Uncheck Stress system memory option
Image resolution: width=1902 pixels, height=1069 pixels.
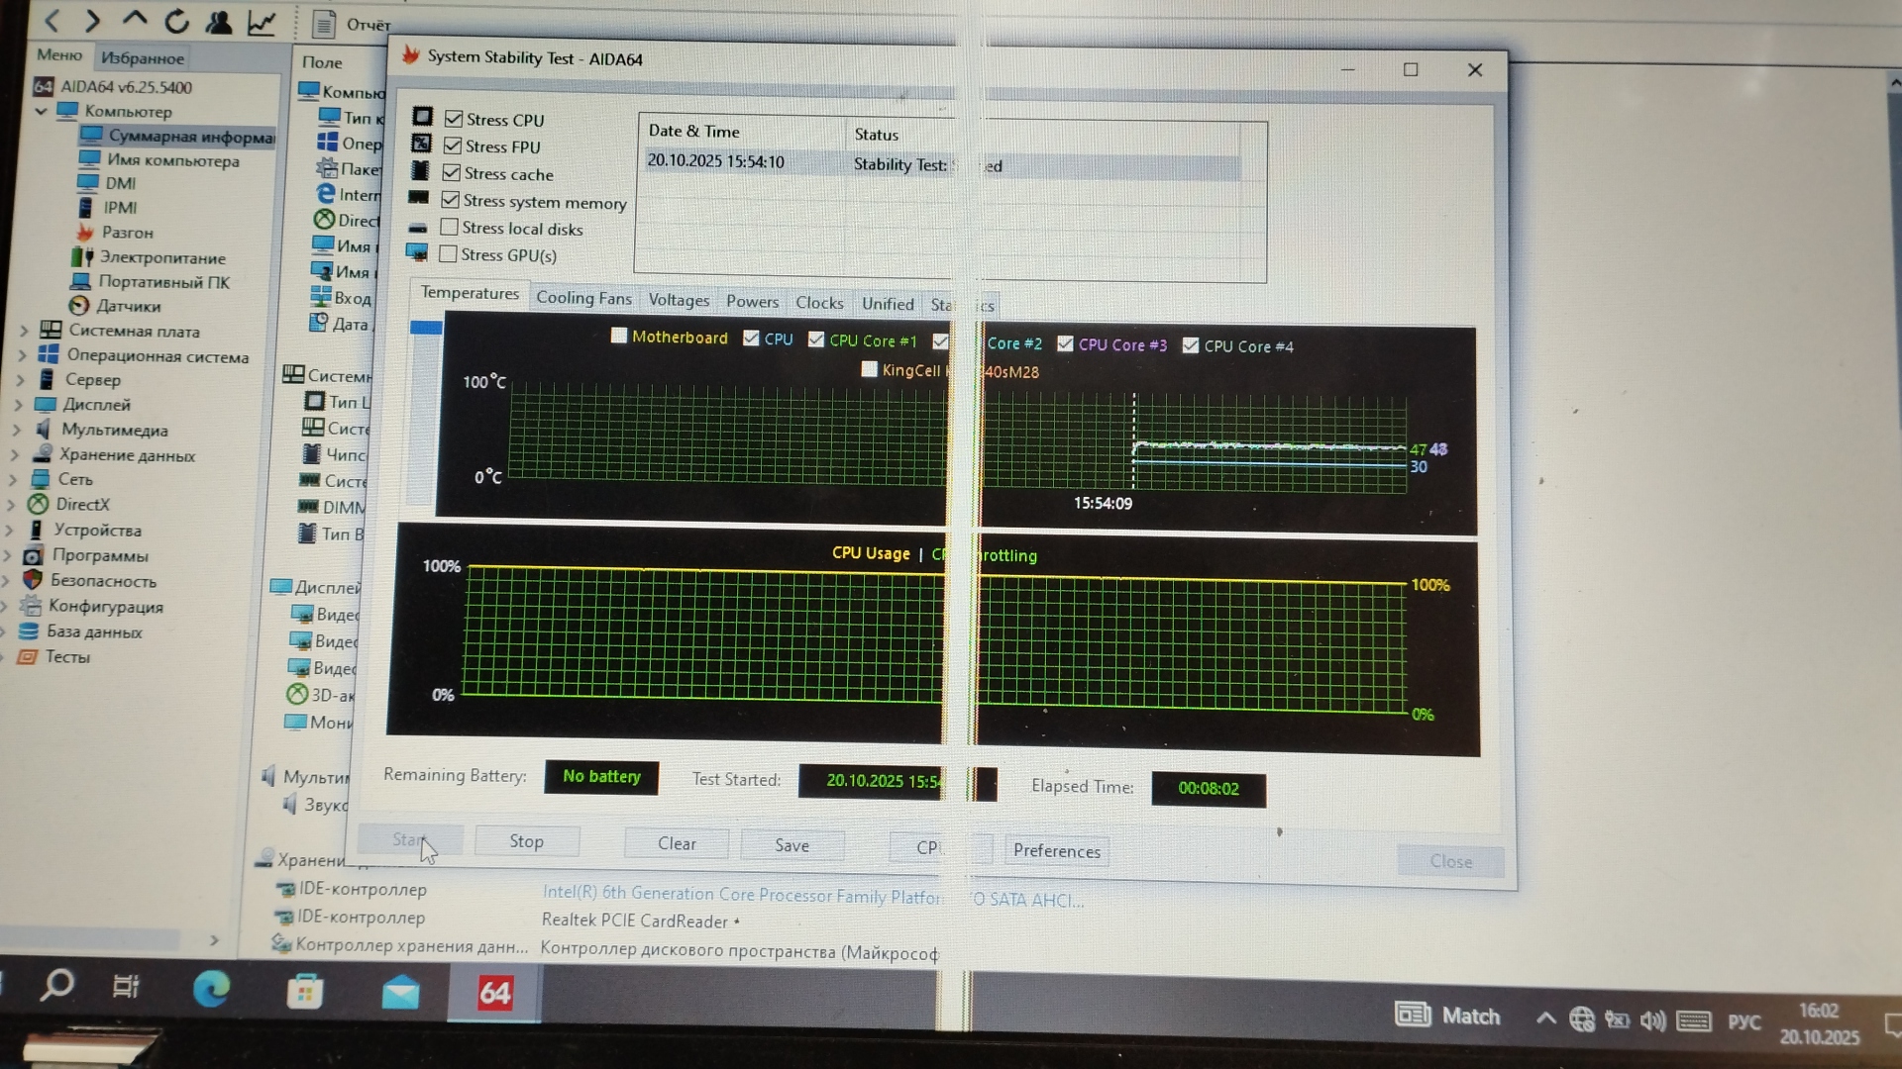451,200
